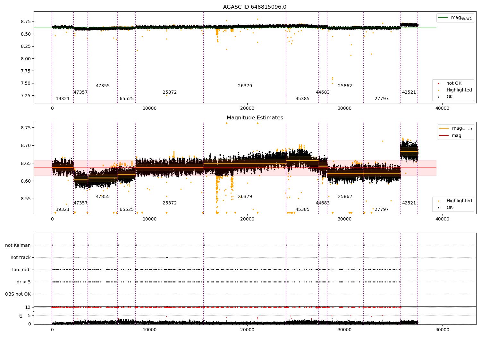Click x-axis tick 10000 in top panel
This screenshot has height=337, width=481.
click(x=150, y=108)
